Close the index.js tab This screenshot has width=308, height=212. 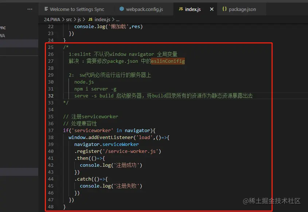pyautogui.click(x=211, y=9)
